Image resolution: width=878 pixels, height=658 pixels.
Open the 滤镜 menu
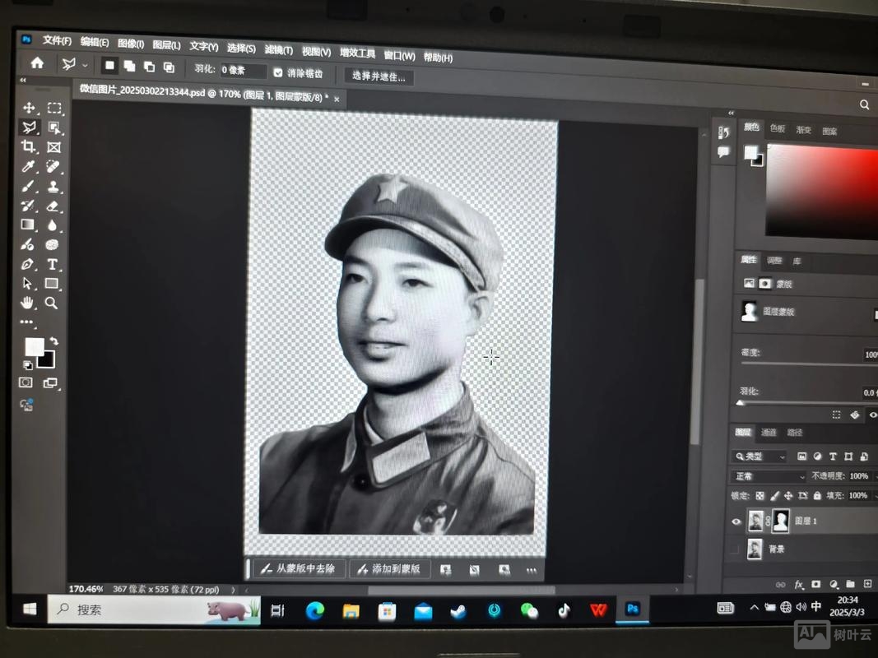coord(278,47)
